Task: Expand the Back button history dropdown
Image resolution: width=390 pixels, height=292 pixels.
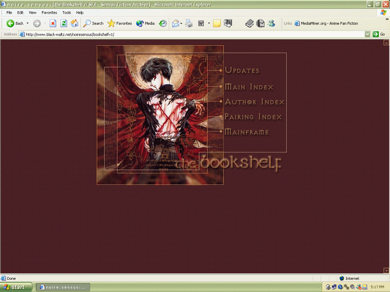Action: [x=27, y=23]
